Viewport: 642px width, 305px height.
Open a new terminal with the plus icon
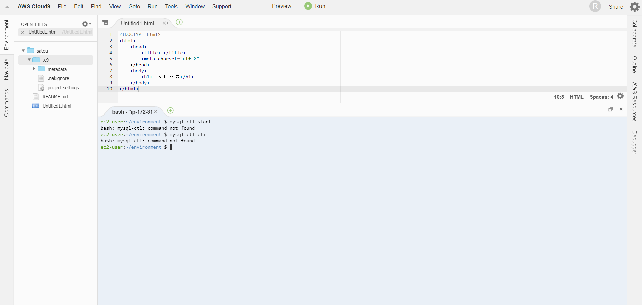pos(170,110)
